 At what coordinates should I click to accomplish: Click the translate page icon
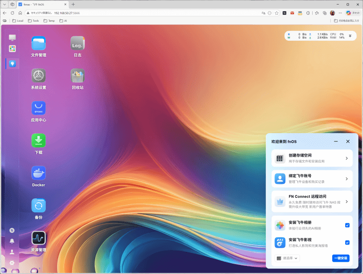[264, 13]
